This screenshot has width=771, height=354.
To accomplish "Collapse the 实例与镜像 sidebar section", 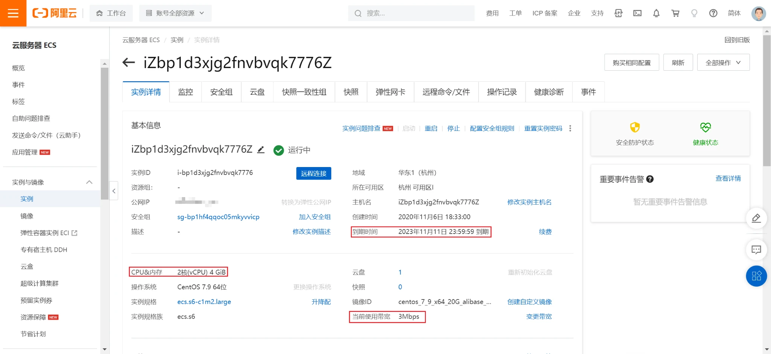I will (x=89, y=182).
